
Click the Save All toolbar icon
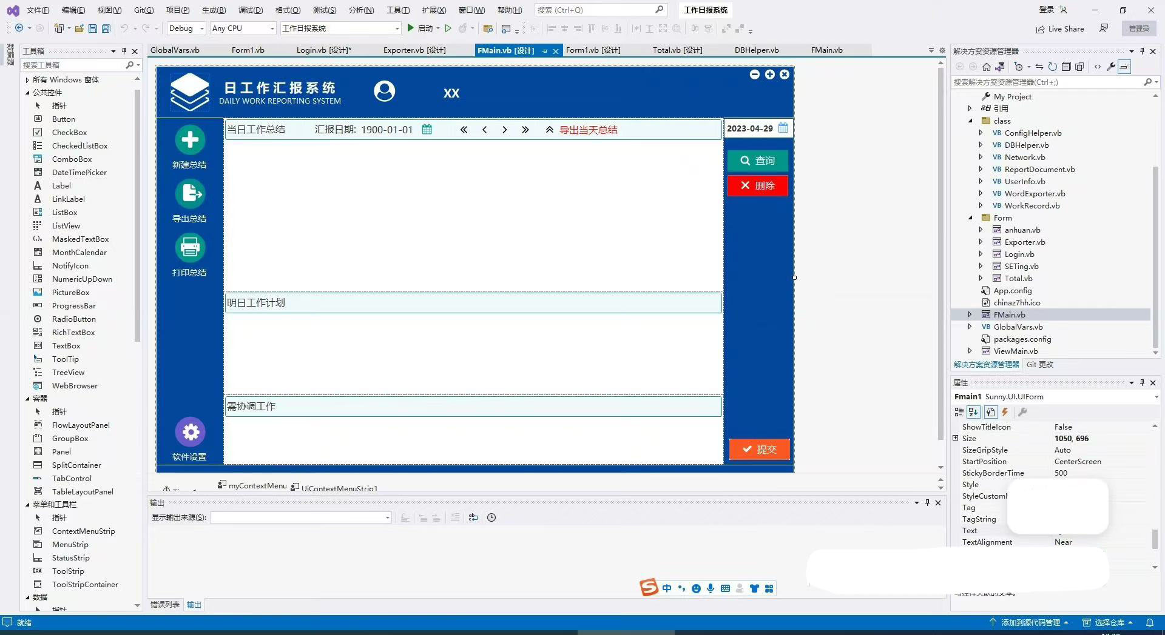pos(106,28)
